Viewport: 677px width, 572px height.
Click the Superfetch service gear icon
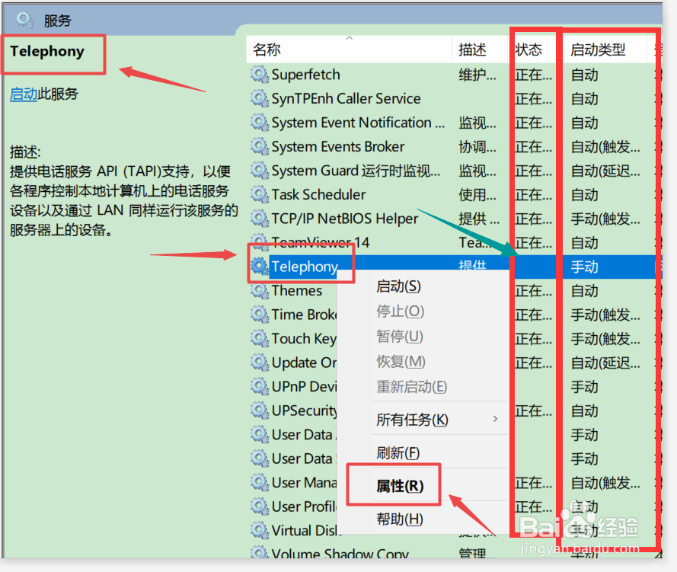pos(259,74)
